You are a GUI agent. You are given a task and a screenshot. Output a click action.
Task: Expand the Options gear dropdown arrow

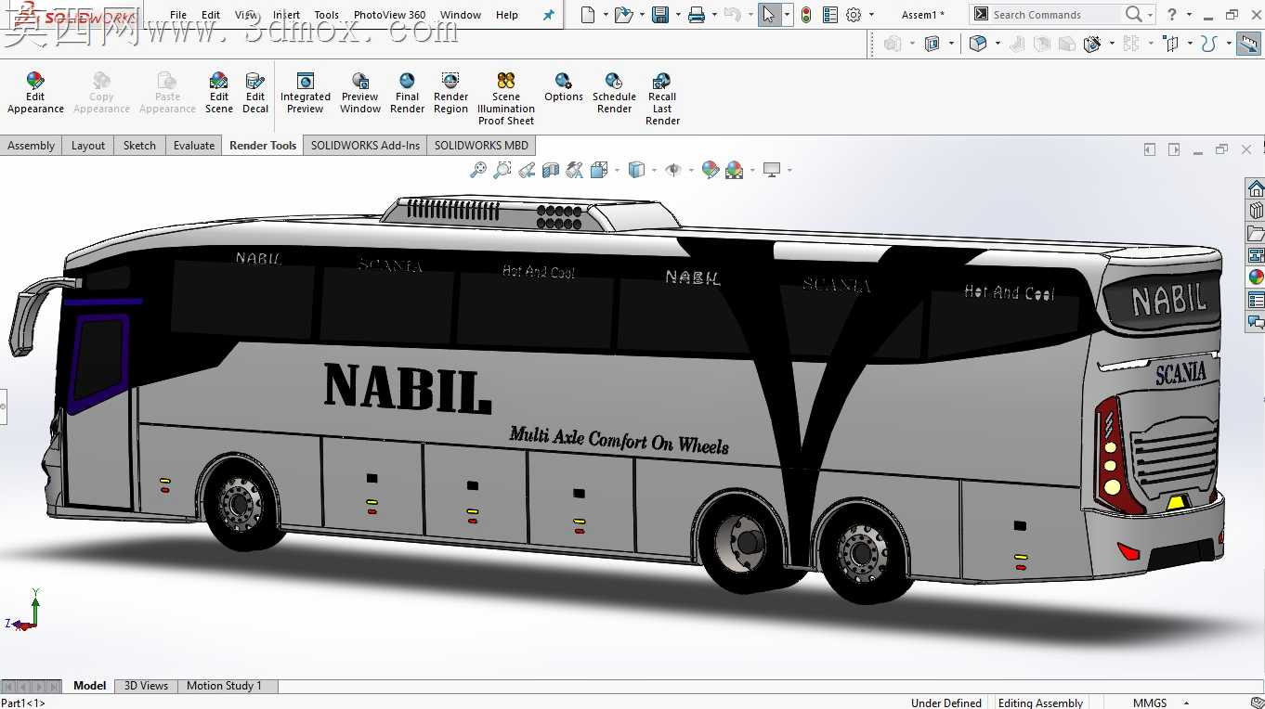(x=871, y=15)
